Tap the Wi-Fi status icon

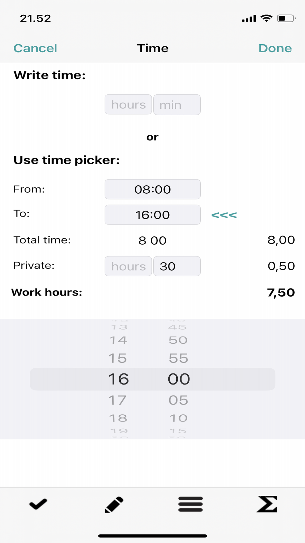266,18
